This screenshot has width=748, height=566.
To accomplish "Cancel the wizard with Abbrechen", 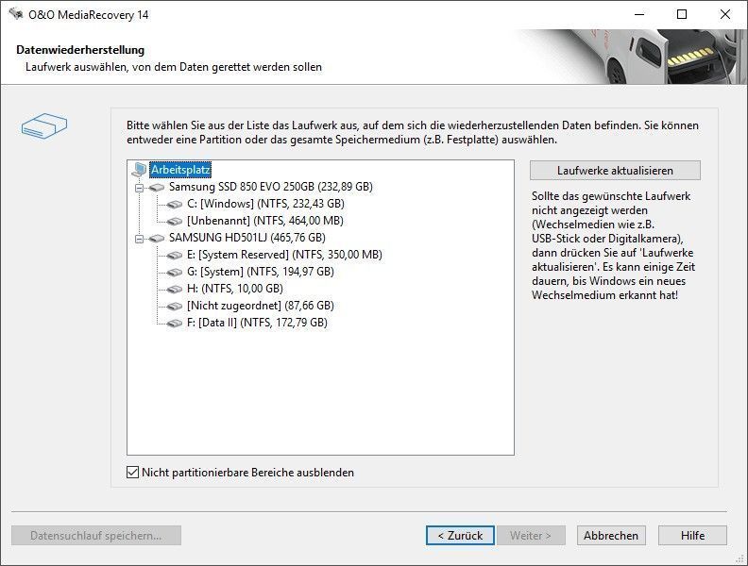I will coord(611,535).
